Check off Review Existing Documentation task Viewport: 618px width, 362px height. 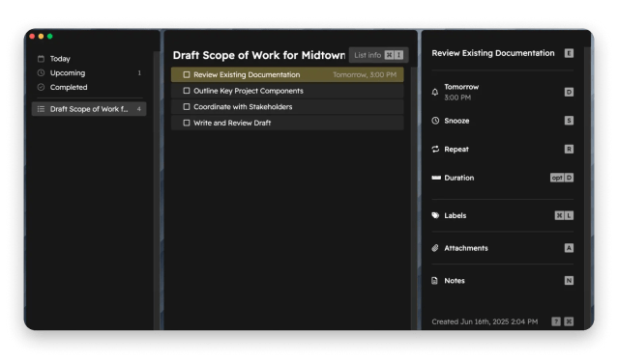tap(187, 74)
